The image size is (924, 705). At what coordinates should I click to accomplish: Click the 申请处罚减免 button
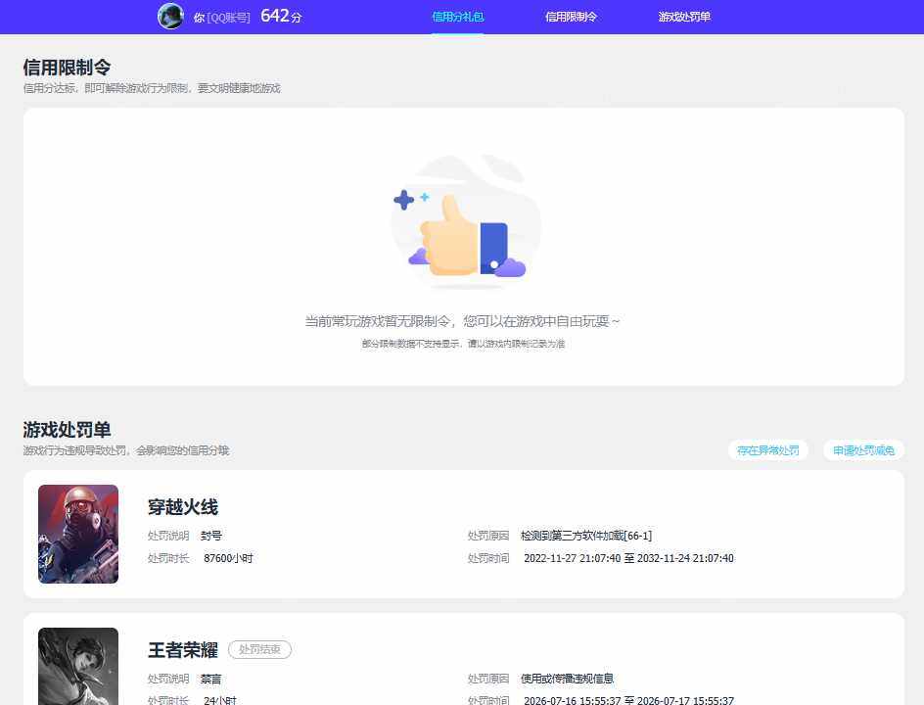pos(863,450)
